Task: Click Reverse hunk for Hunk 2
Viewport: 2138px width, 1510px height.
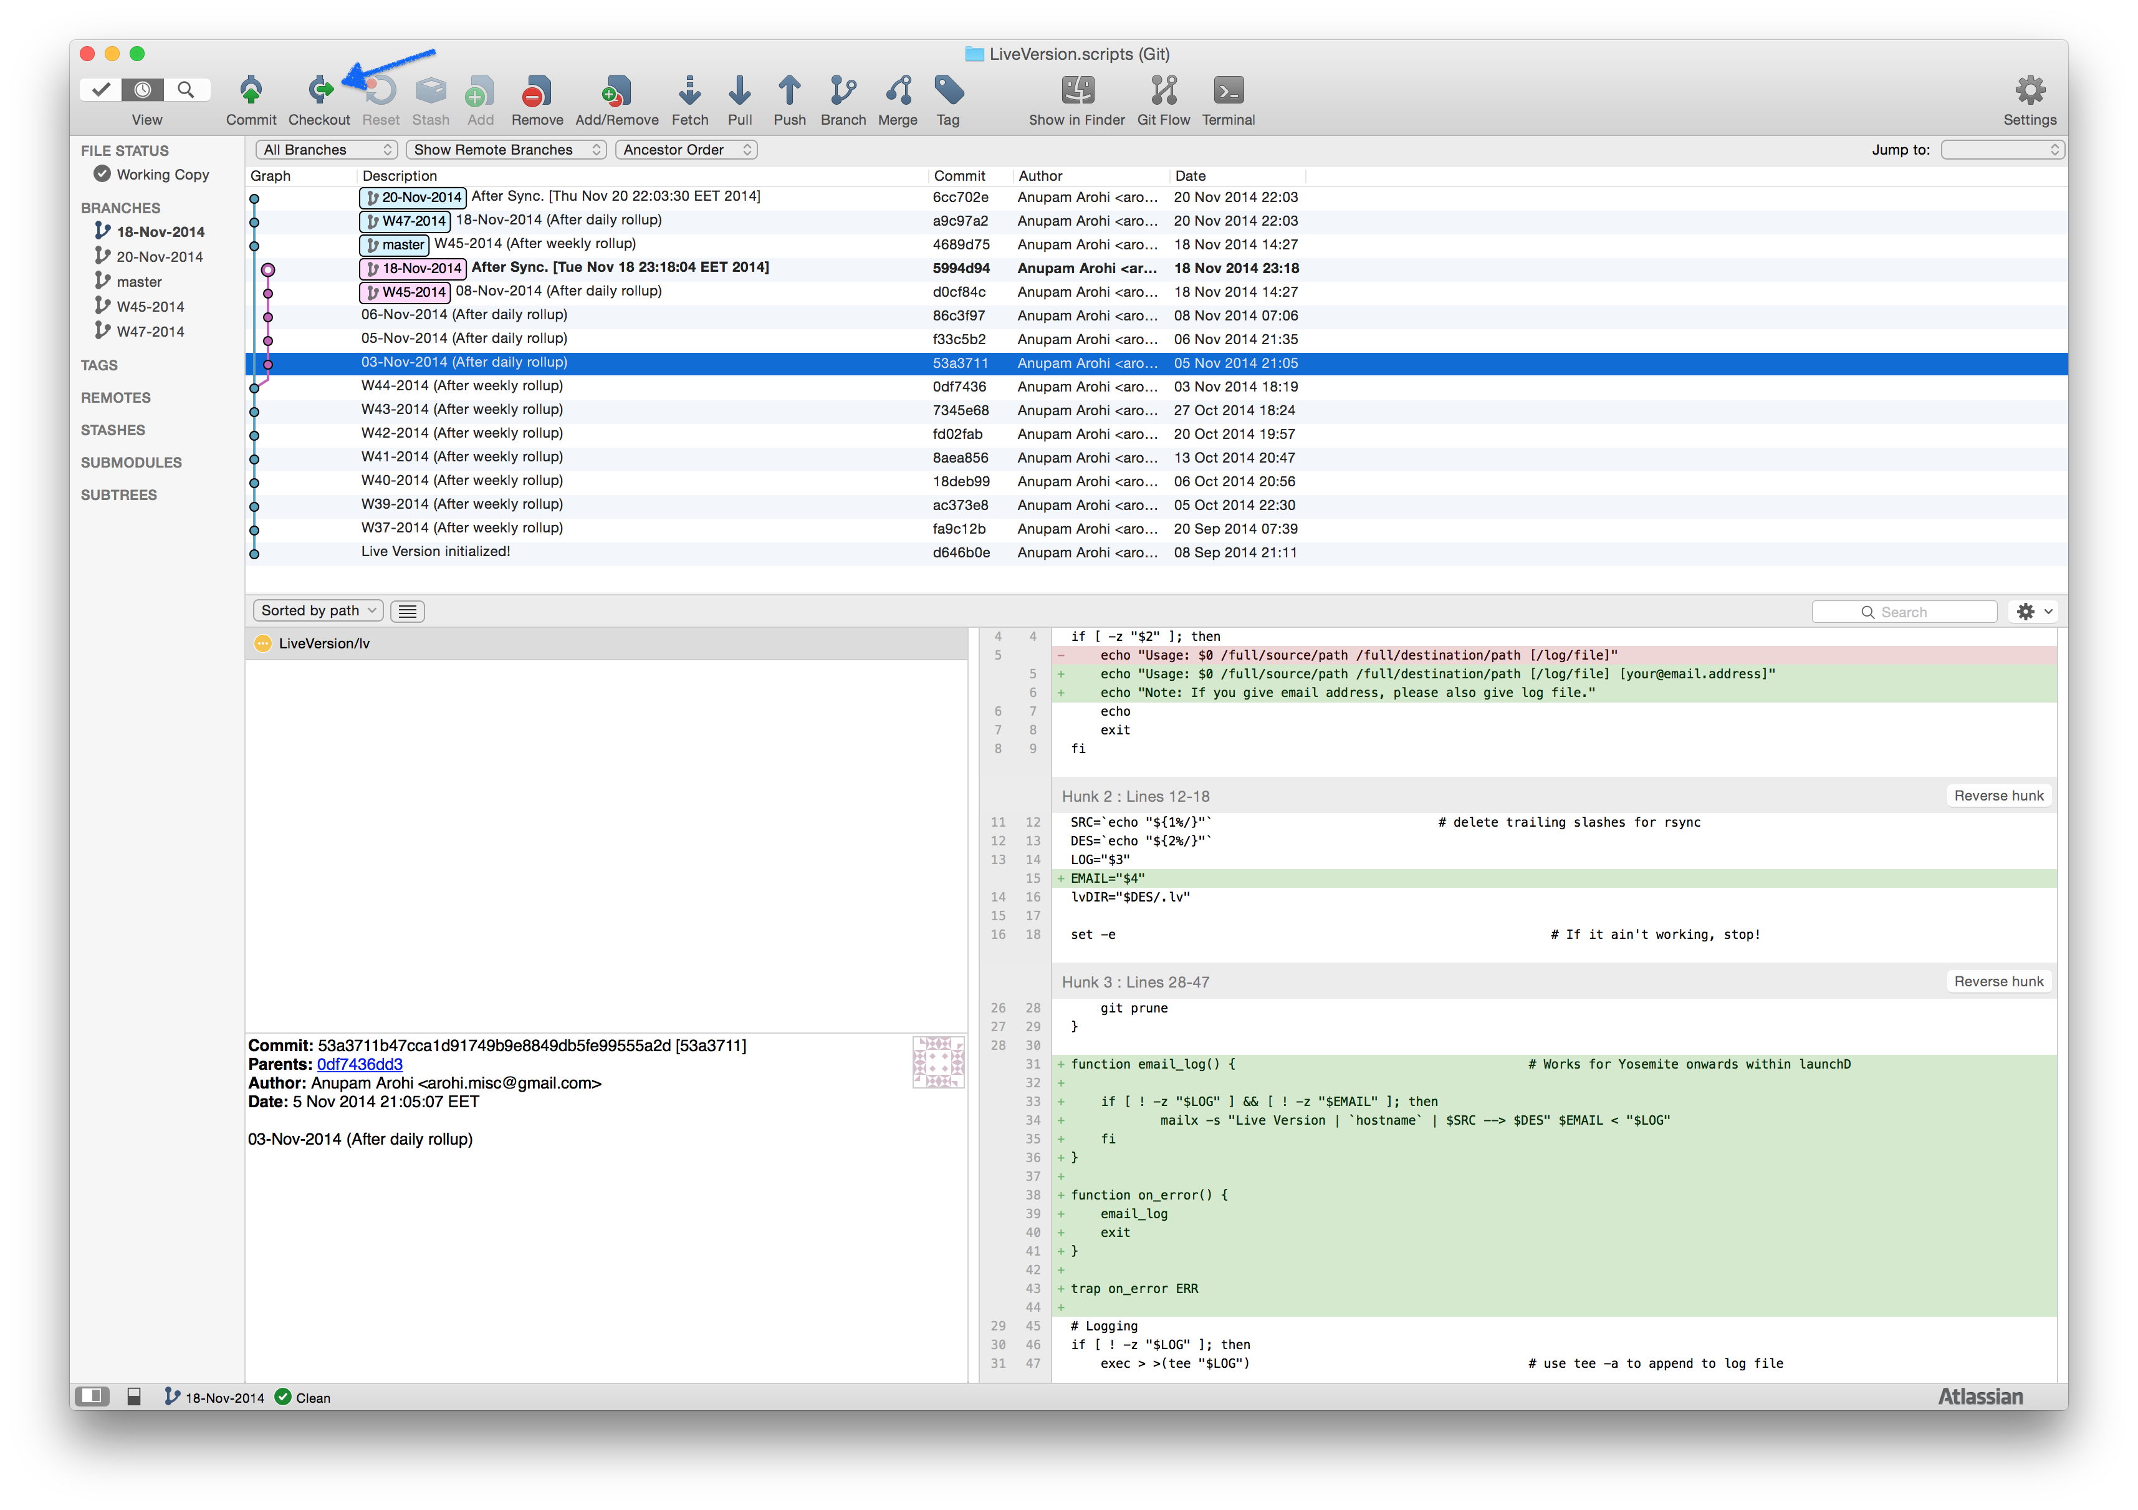Action: [1997, 796]
